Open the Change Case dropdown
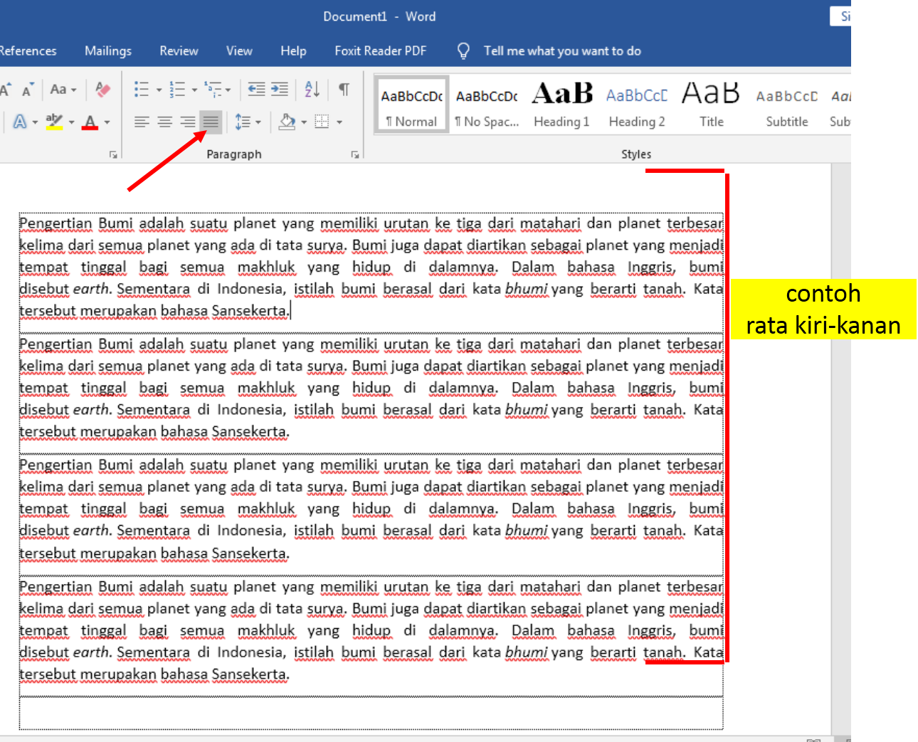Screen dimensions: 918x742 click(63, 89)
